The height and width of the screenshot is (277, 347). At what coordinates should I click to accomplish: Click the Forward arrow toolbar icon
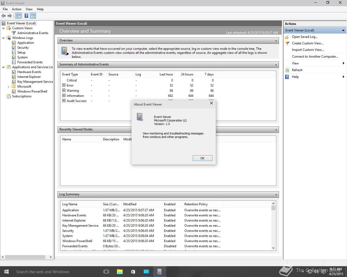click(10, 16)
